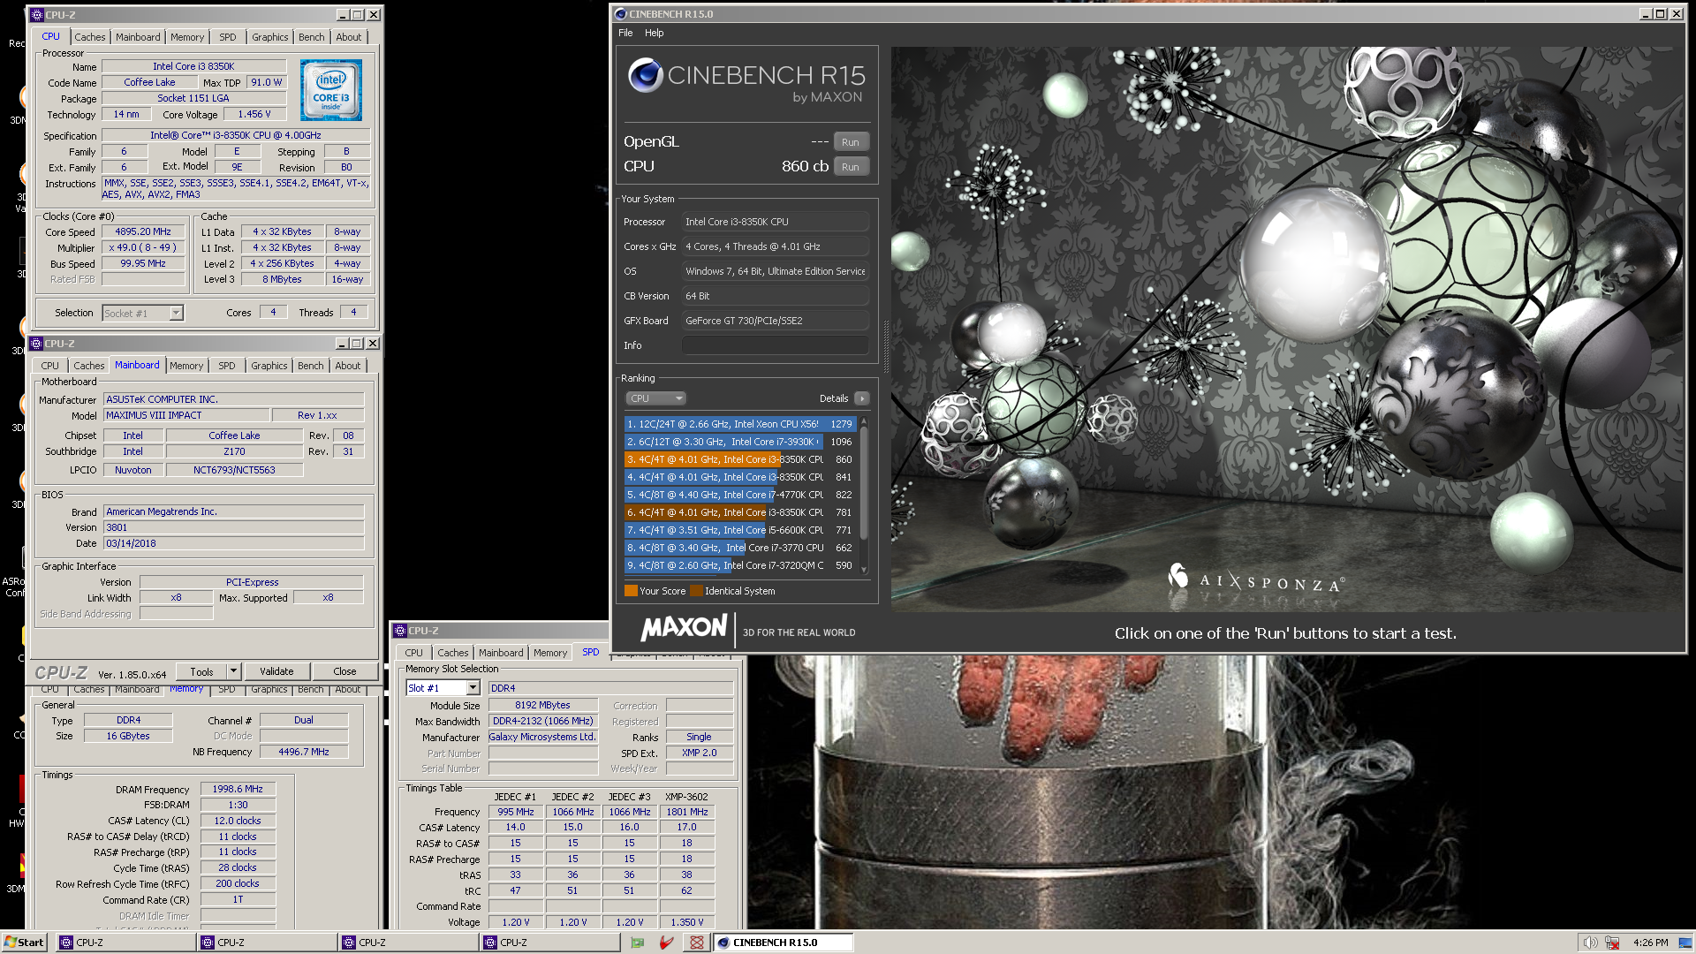Click the Core Speed value 4895.20 MHz
The width and height of the screenshot is (1696, 954).
point(143,231)
